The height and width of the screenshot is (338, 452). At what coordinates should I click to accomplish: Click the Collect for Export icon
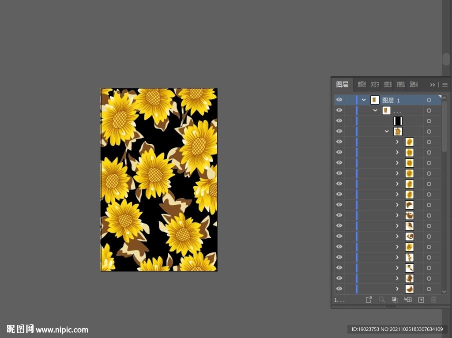369,300
